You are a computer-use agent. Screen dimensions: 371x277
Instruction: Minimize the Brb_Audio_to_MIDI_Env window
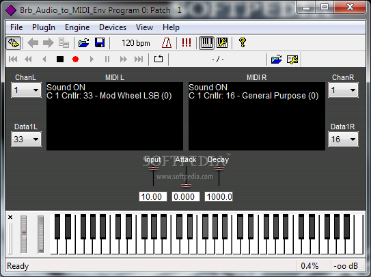click(x=306, y=8)
